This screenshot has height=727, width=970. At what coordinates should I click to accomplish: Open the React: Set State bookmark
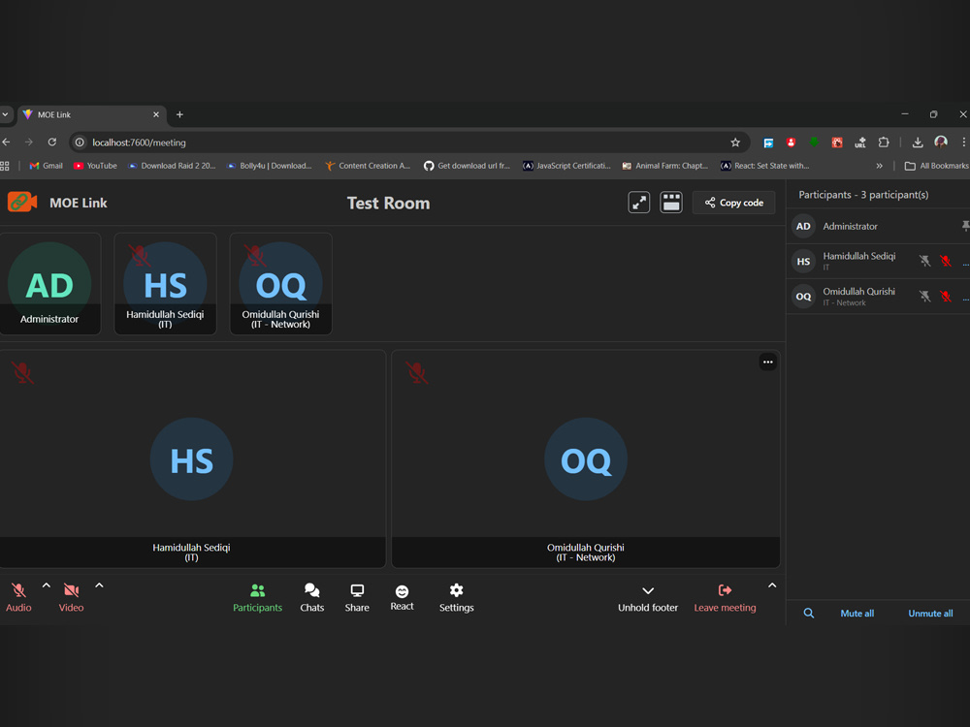pyautogui.click(x=764, y=166)
